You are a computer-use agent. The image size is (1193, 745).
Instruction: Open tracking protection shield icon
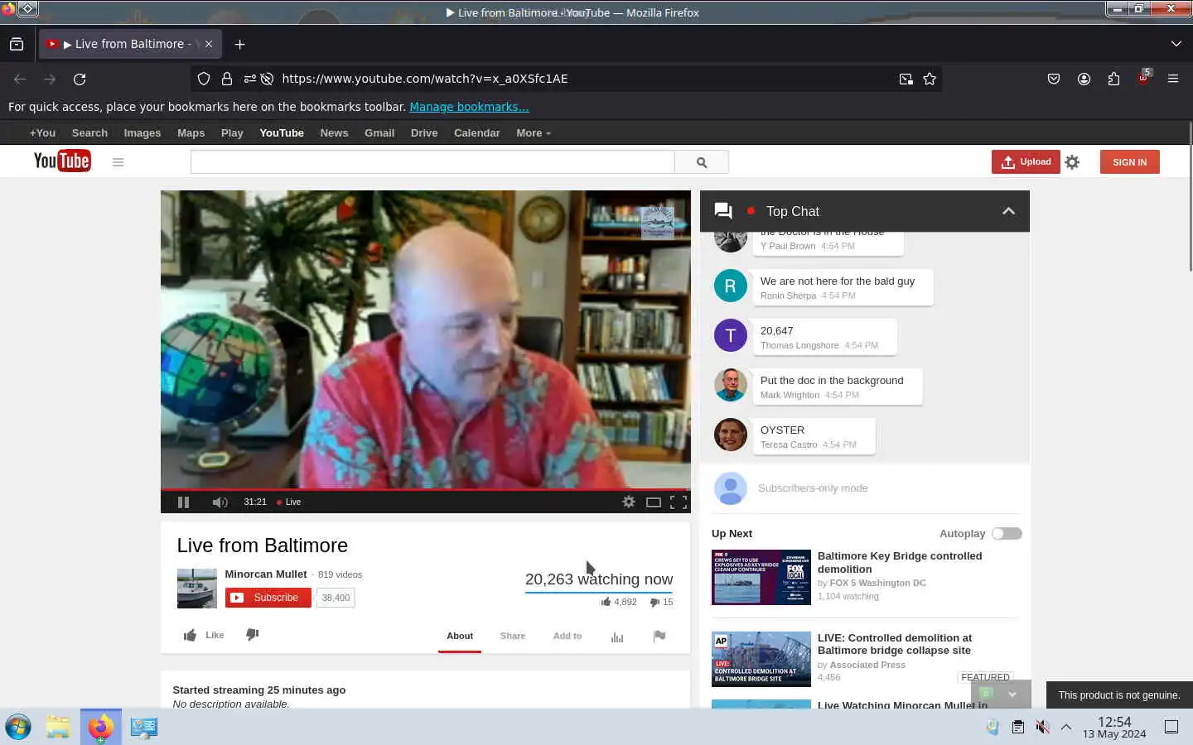click(x=204, y=79)
